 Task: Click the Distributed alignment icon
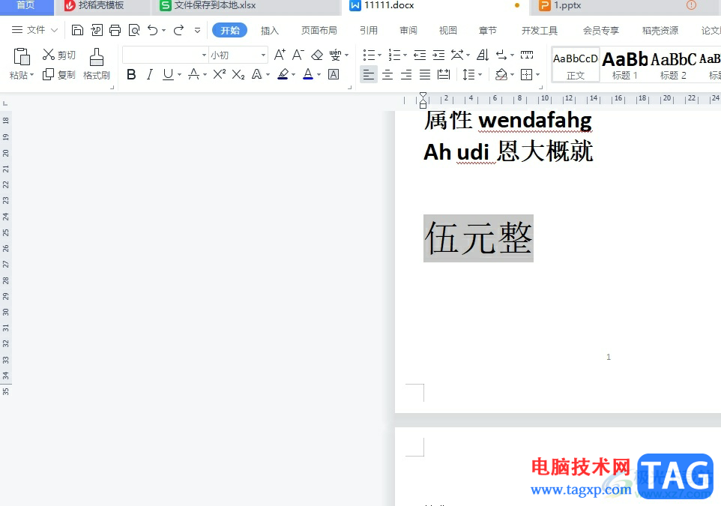(x=444, y=74)
